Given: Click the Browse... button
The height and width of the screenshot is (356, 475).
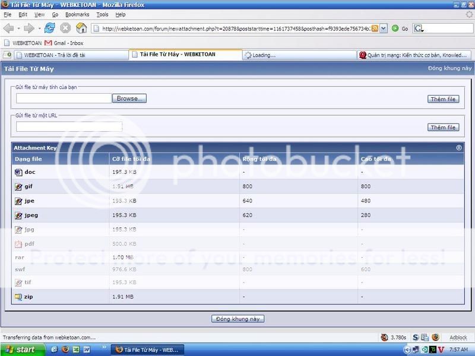Looking at the screenshot, I should point(129,98).
